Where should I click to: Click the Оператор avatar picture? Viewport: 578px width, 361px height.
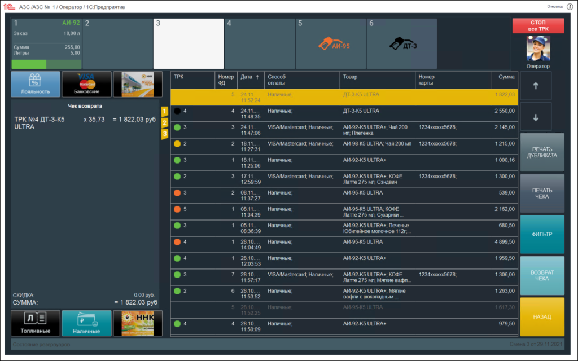tap(538, 49)
